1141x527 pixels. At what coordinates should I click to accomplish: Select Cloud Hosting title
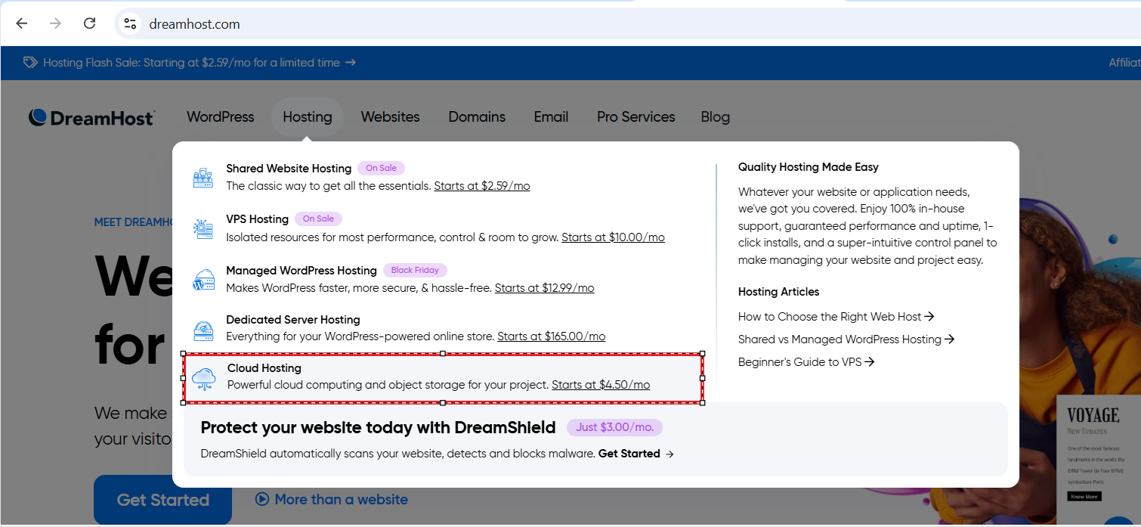click(264, 368)
